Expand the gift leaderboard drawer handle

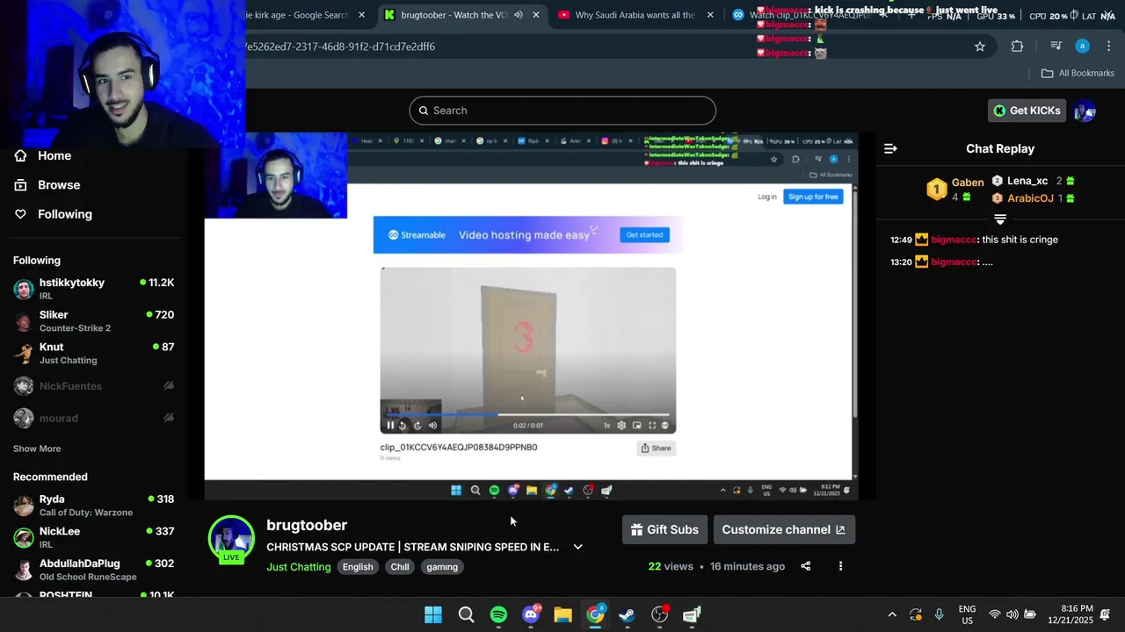click(999, 219)
